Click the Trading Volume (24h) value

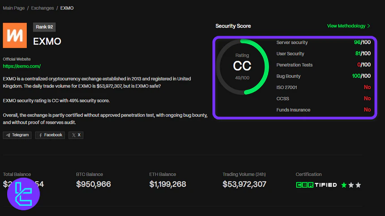click(244, 184)
